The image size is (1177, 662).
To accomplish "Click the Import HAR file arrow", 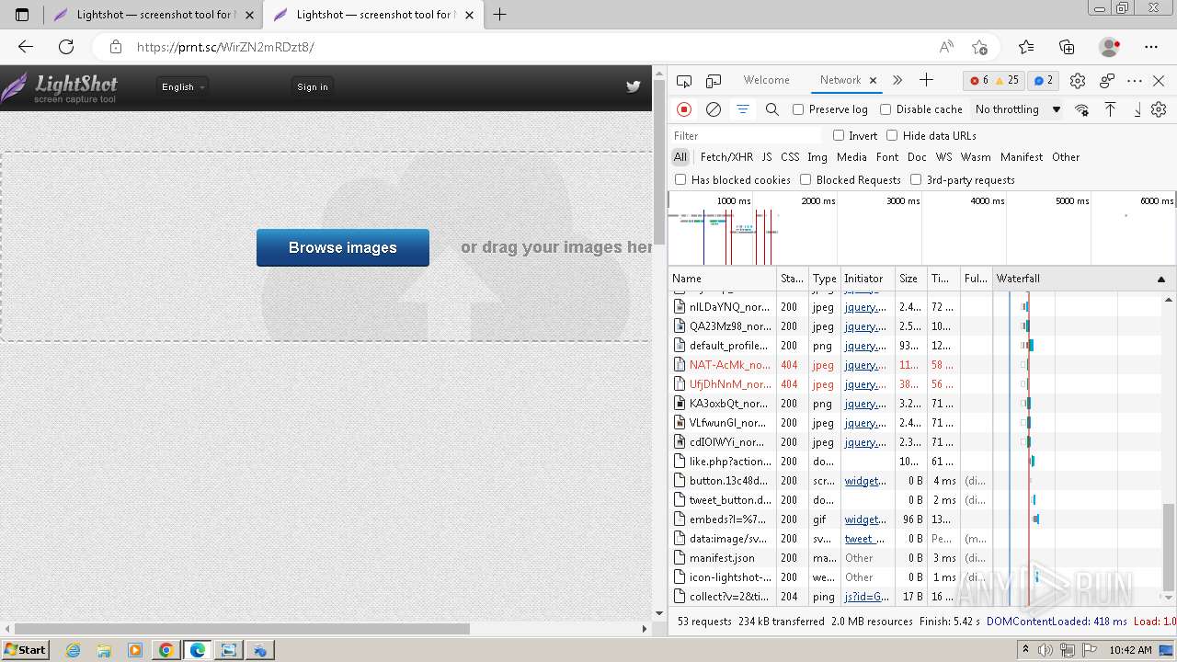I will tap(1110, 109).
